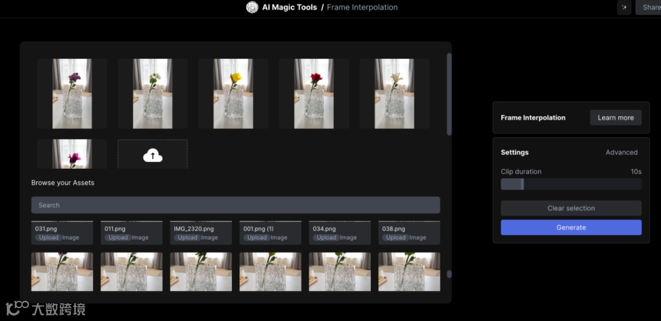Open the 034.png asset card
This screenshot has height=321, width=661.
pyautogui.click(x=340, y=233)
